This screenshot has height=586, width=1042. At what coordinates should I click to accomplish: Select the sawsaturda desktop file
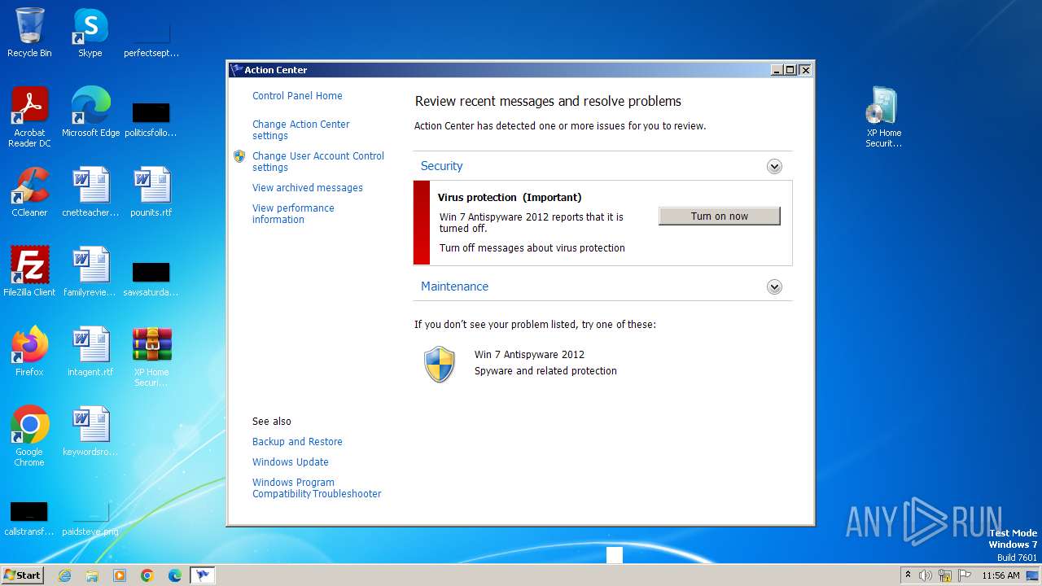[151, 278]
